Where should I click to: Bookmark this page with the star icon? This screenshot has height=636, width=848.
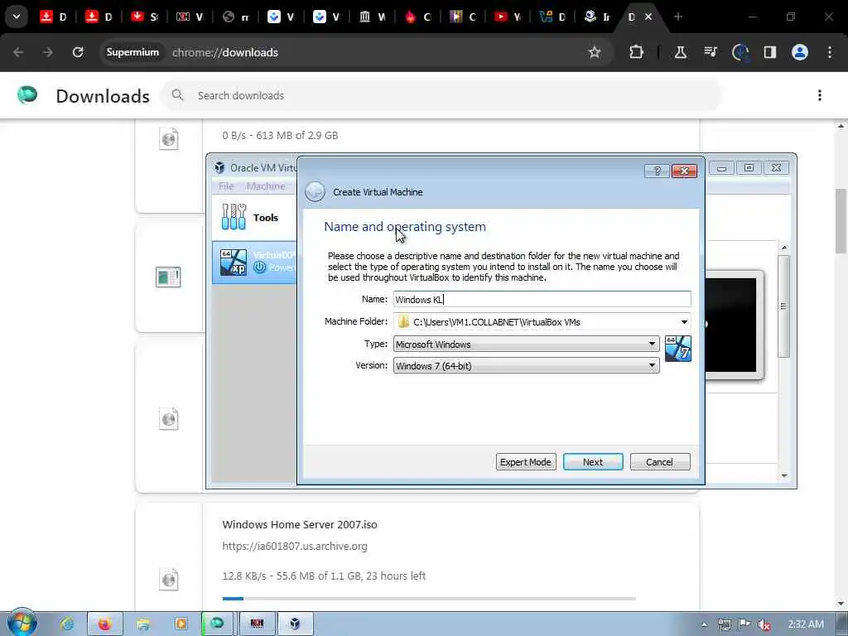click(595, 52)
